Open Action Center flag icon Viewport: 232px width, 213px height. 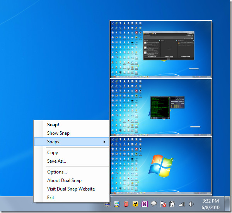tap(163, 204)
